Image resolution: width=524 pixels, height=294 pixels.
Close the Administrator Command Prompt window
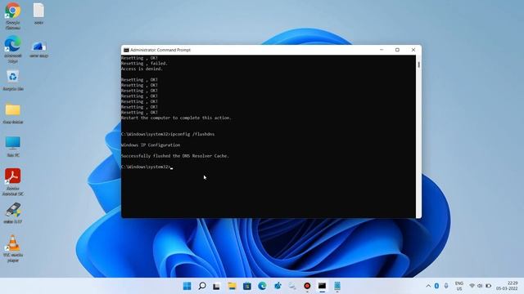coord(413,50)
